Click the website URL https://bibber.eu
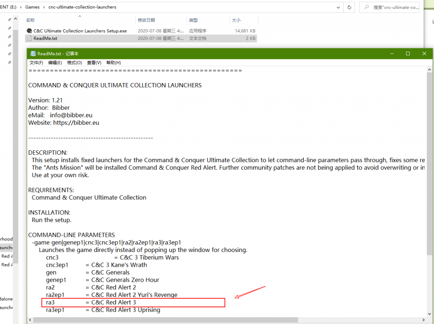The height and width of the screenshot is (324, 434). pyautogui.click(x=76, y=122)
